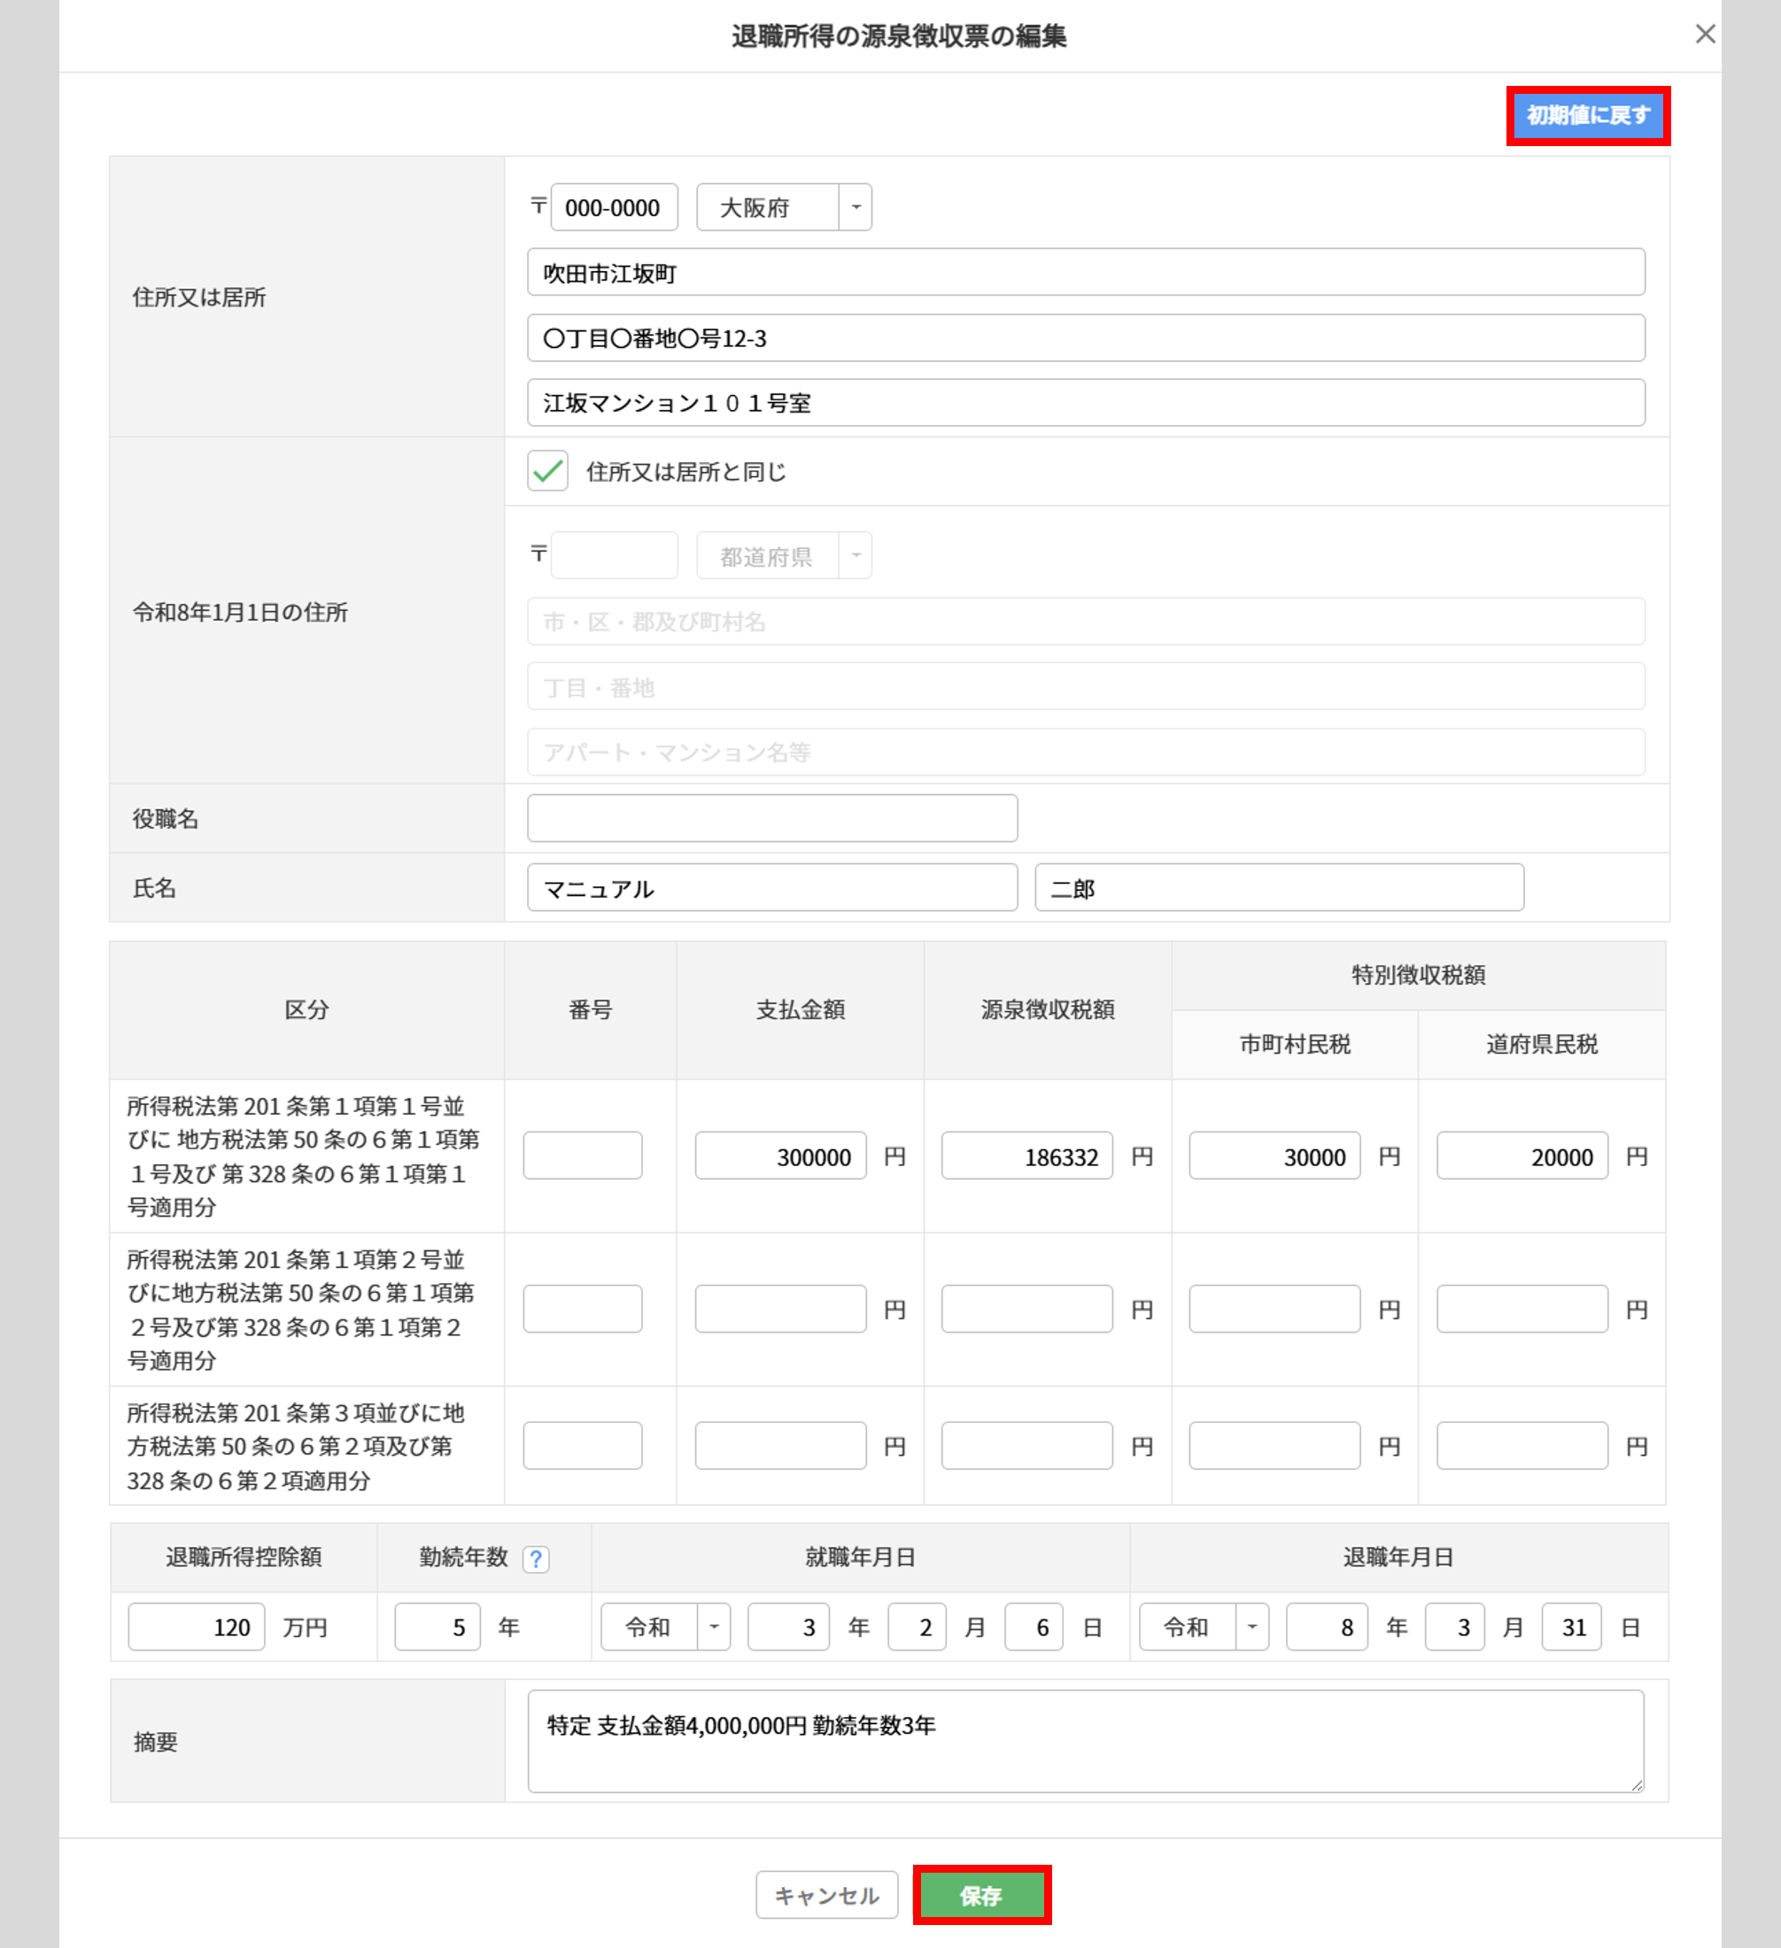Click the 退職所得控除額 field showing 120
This screenshot has height=1948, width=1781.
(197, 1627)
